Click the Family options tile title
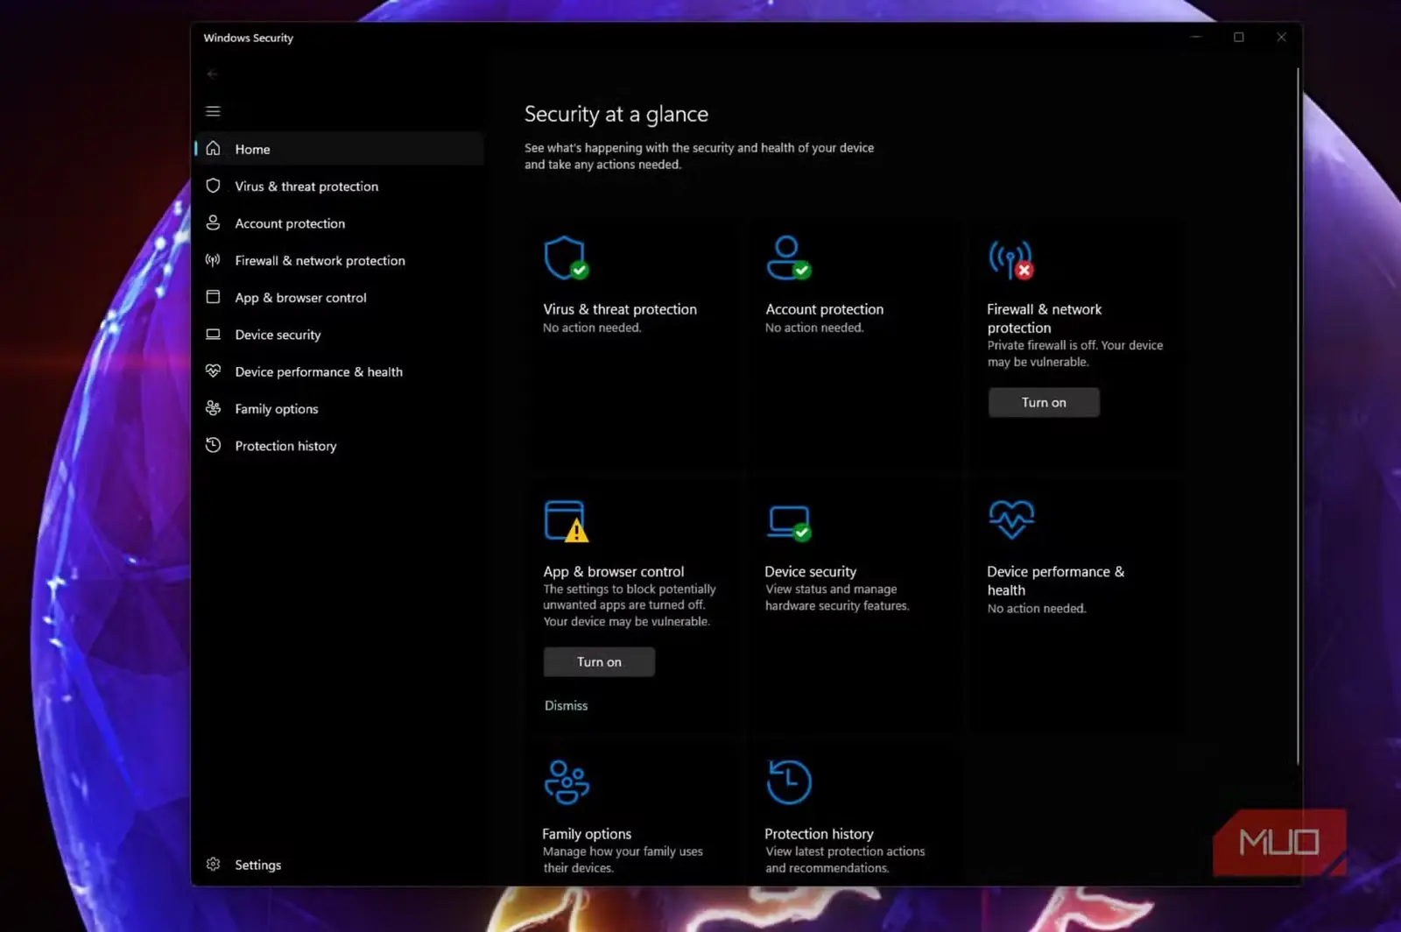1401x932 pixels. pos(587,834)
